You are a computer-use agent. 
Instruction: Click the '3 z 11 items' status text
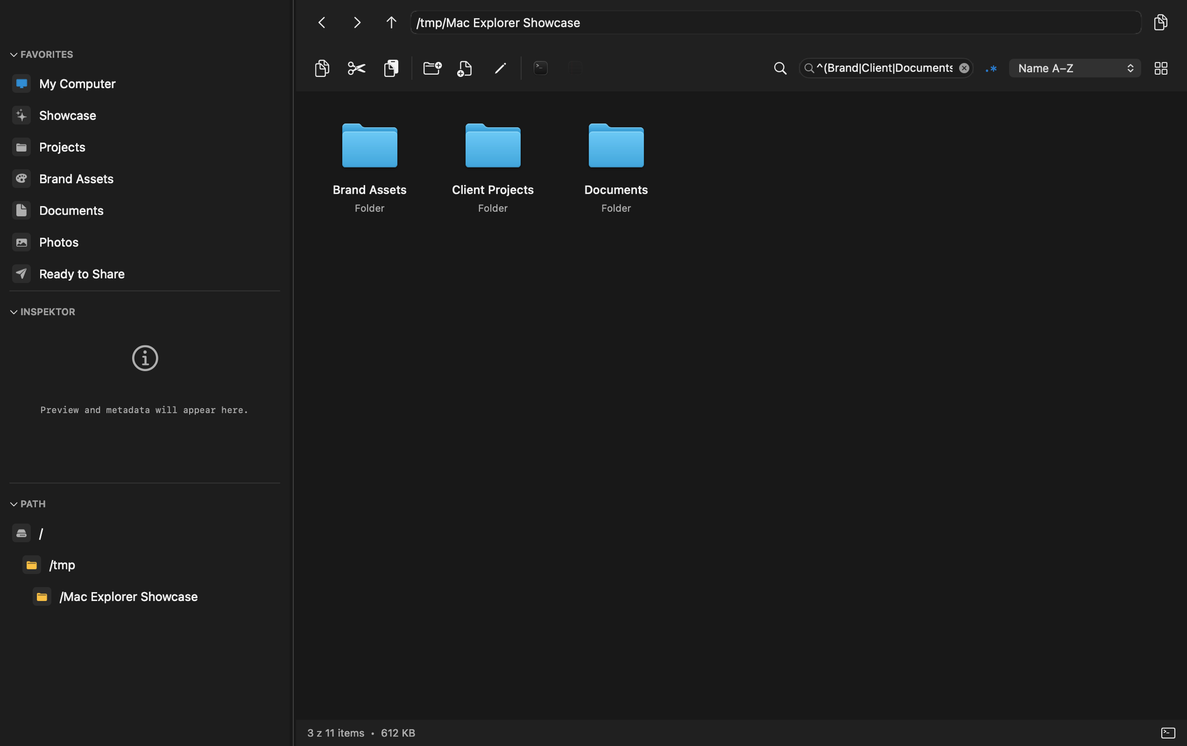click(336, 733)
